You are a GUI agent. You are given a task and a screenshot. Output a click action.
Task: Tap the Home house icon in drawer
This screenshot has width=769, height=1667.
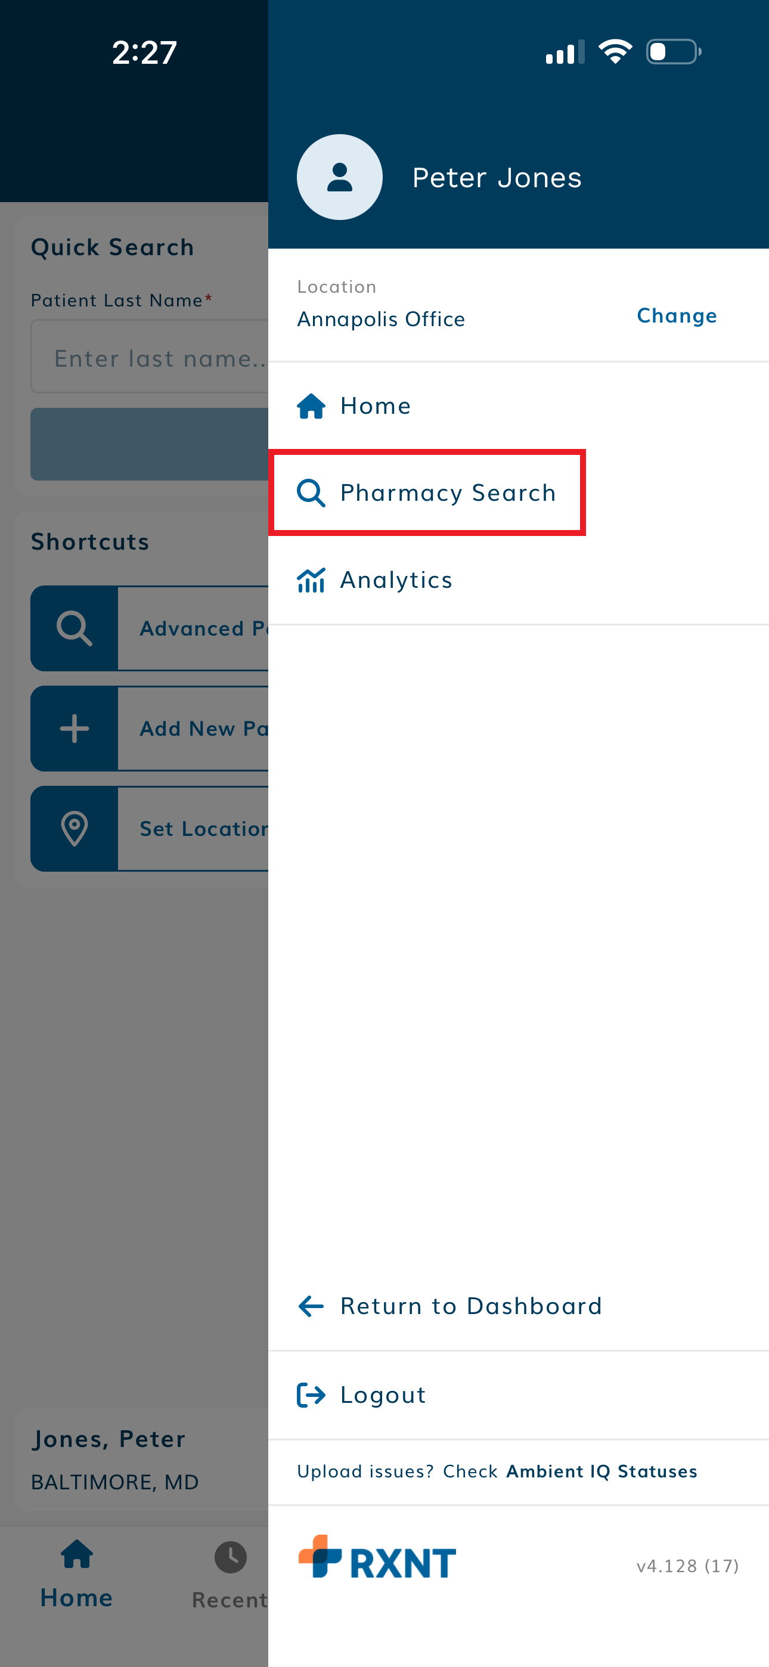311,407
